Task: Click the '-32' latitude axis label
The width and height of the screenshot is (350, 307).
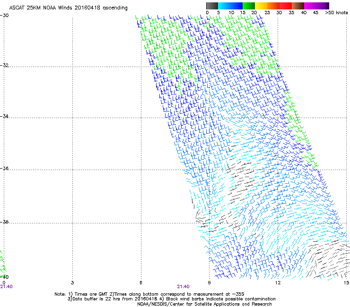Action: [x=4, y=65]
